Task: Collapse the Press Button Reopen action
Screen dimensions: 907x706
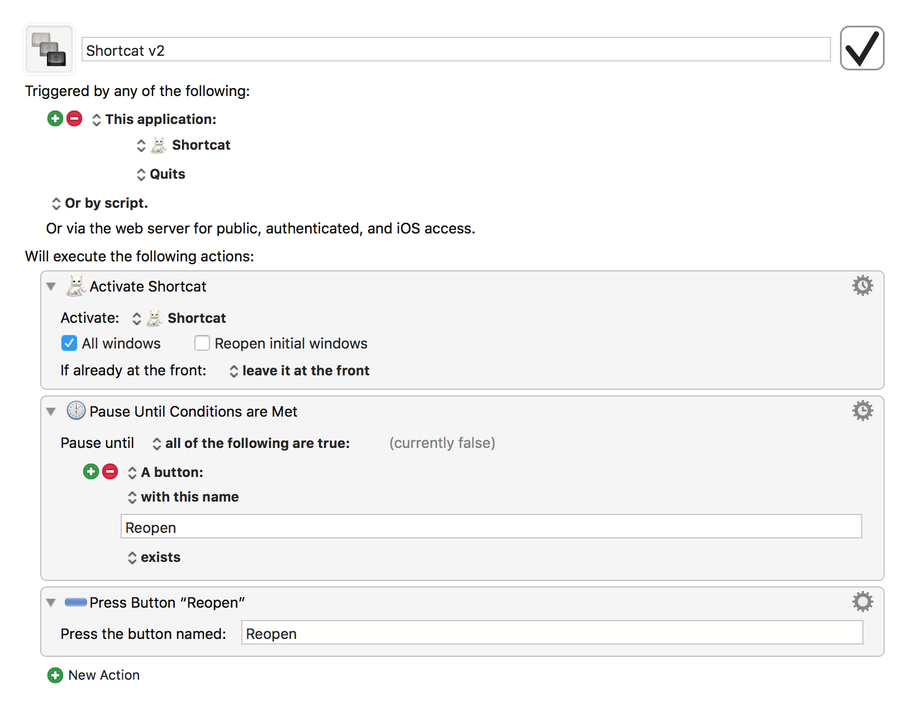Action: coord(51,603)
